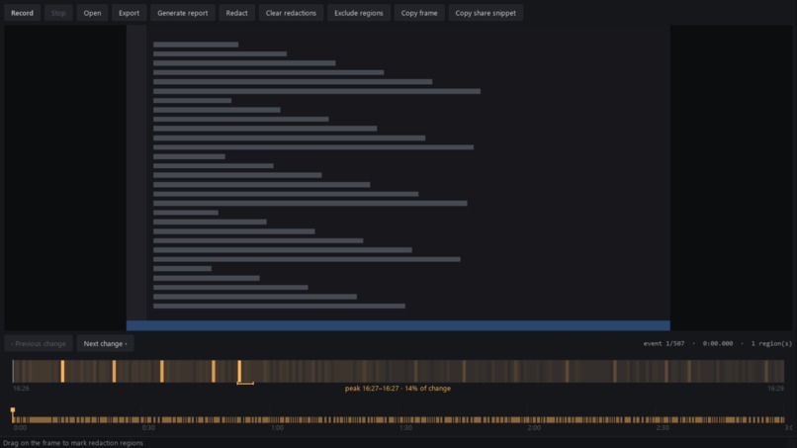This screenshot has width=797, height=448.
Task: Select the selected peak marker in change timeline
Action: tap(239, 371)
